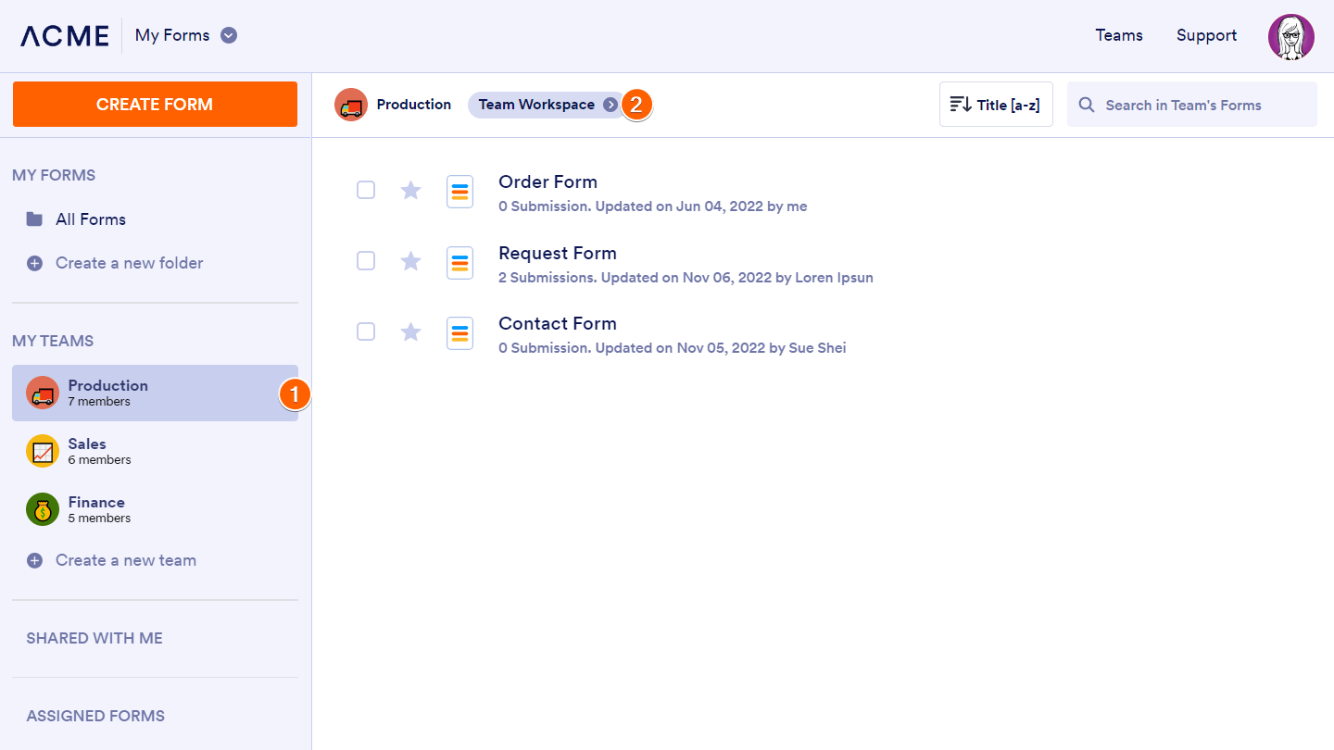The width and height of the screenshot is (1334, 750).
Task: Select the Request Form checkbox
Action: click(x=366, y=261)
